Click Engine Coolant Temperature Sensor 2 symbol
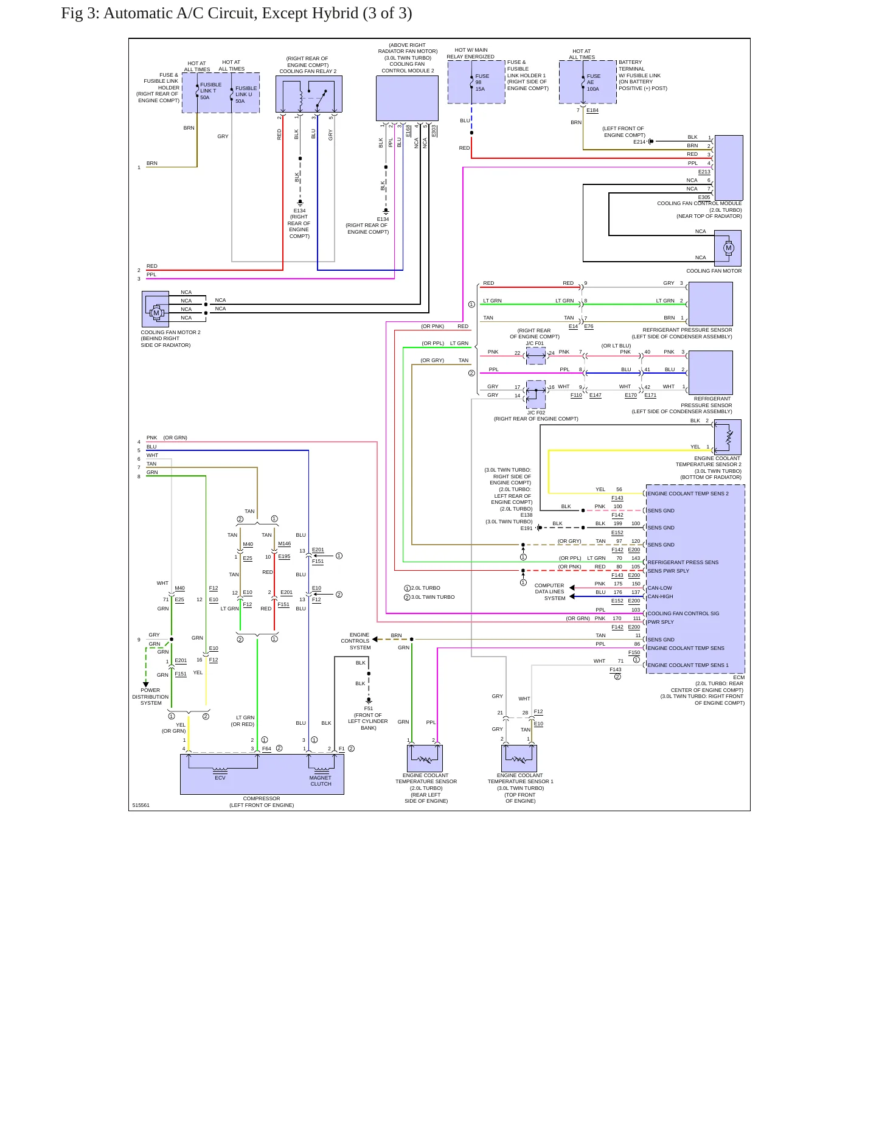This screenshot has height=1138, width=879. (728, 437)
